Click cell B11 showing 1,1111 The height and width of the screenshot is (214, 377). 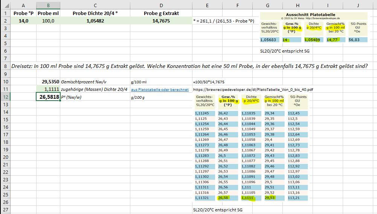pos(48,89)
